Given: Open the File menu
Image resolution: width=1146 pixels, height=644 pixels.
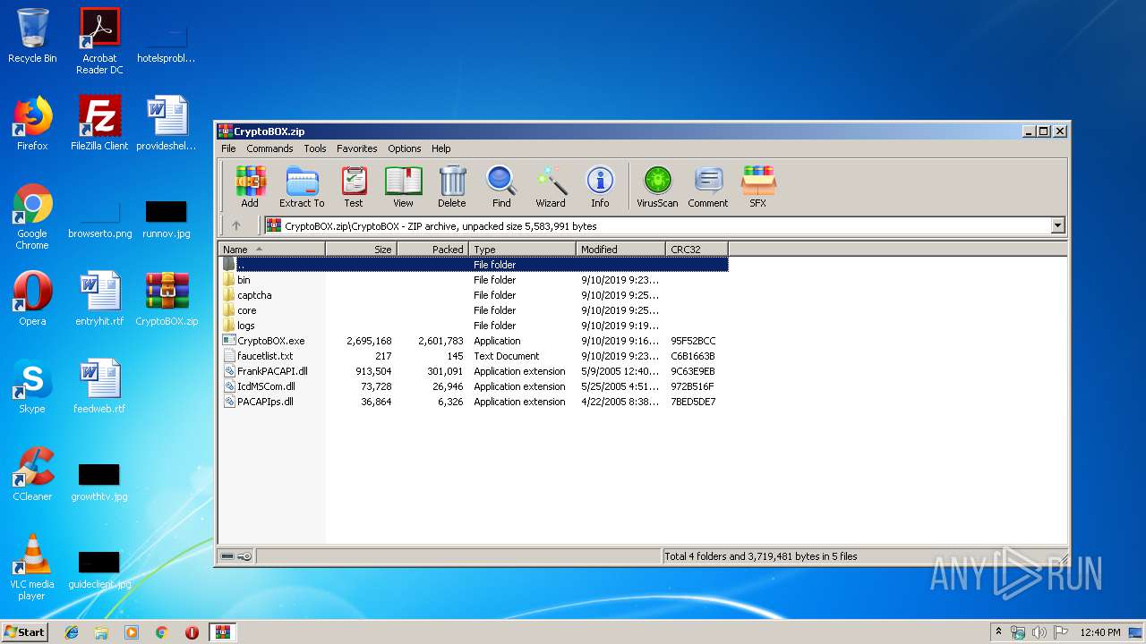Looking at the screenshot, I should pyautogui.click(x=228, y=148).
